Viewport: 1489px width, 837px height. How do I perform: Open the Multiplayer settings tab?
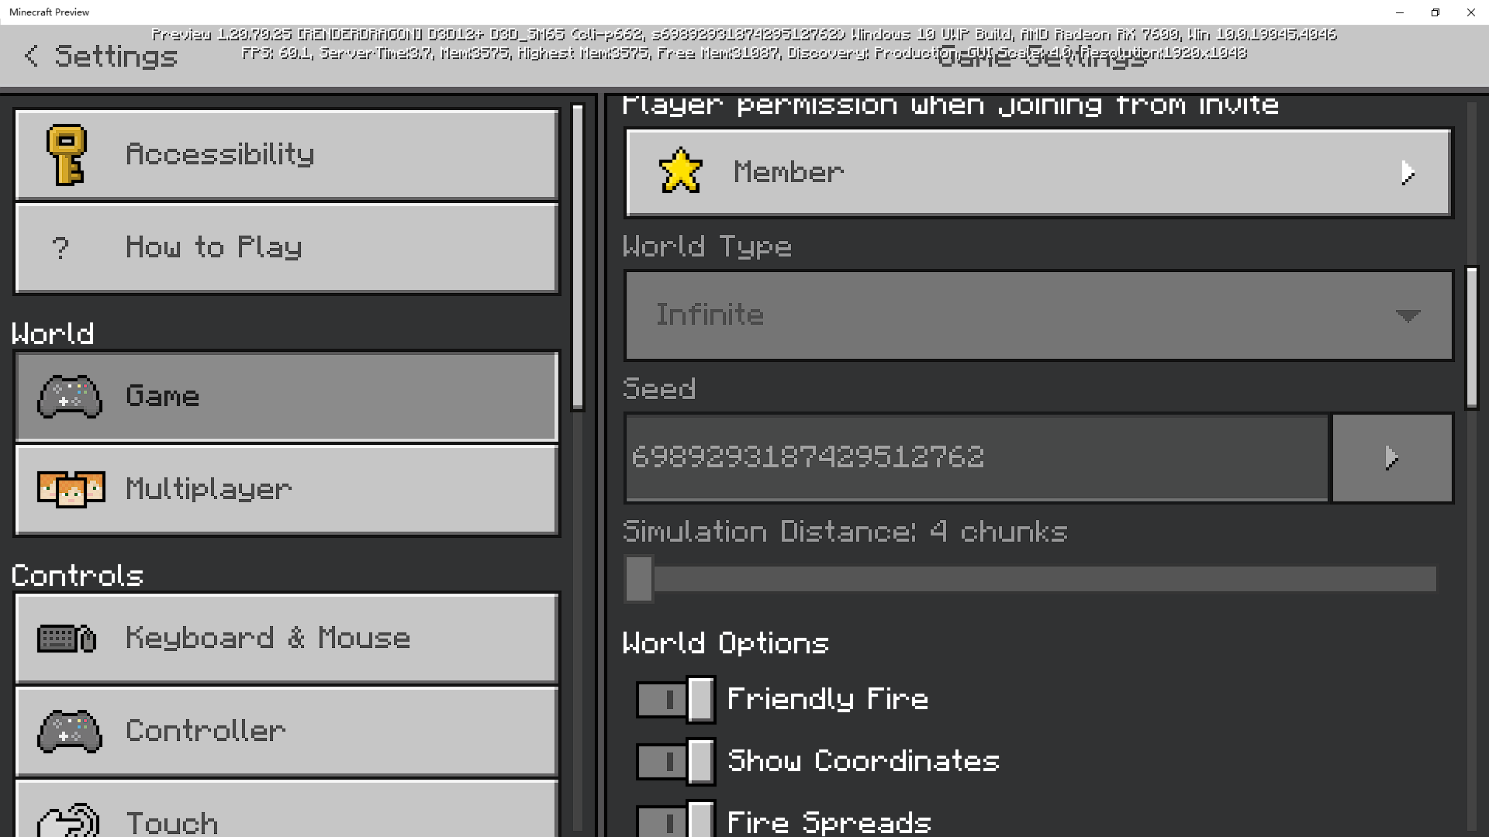click(x=287, y=489)
